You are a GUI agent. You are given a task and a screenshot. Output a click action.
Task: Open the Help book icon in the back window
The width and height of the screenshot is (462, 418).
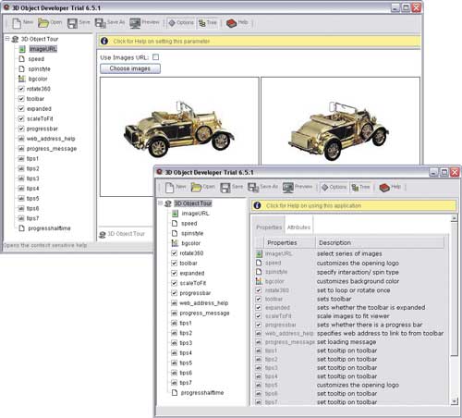tap(231, 23)
